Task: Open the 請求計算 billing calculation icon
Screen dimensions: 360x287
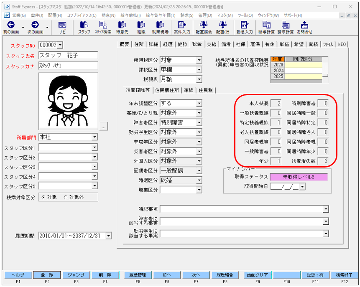Action: pos(286,27)
